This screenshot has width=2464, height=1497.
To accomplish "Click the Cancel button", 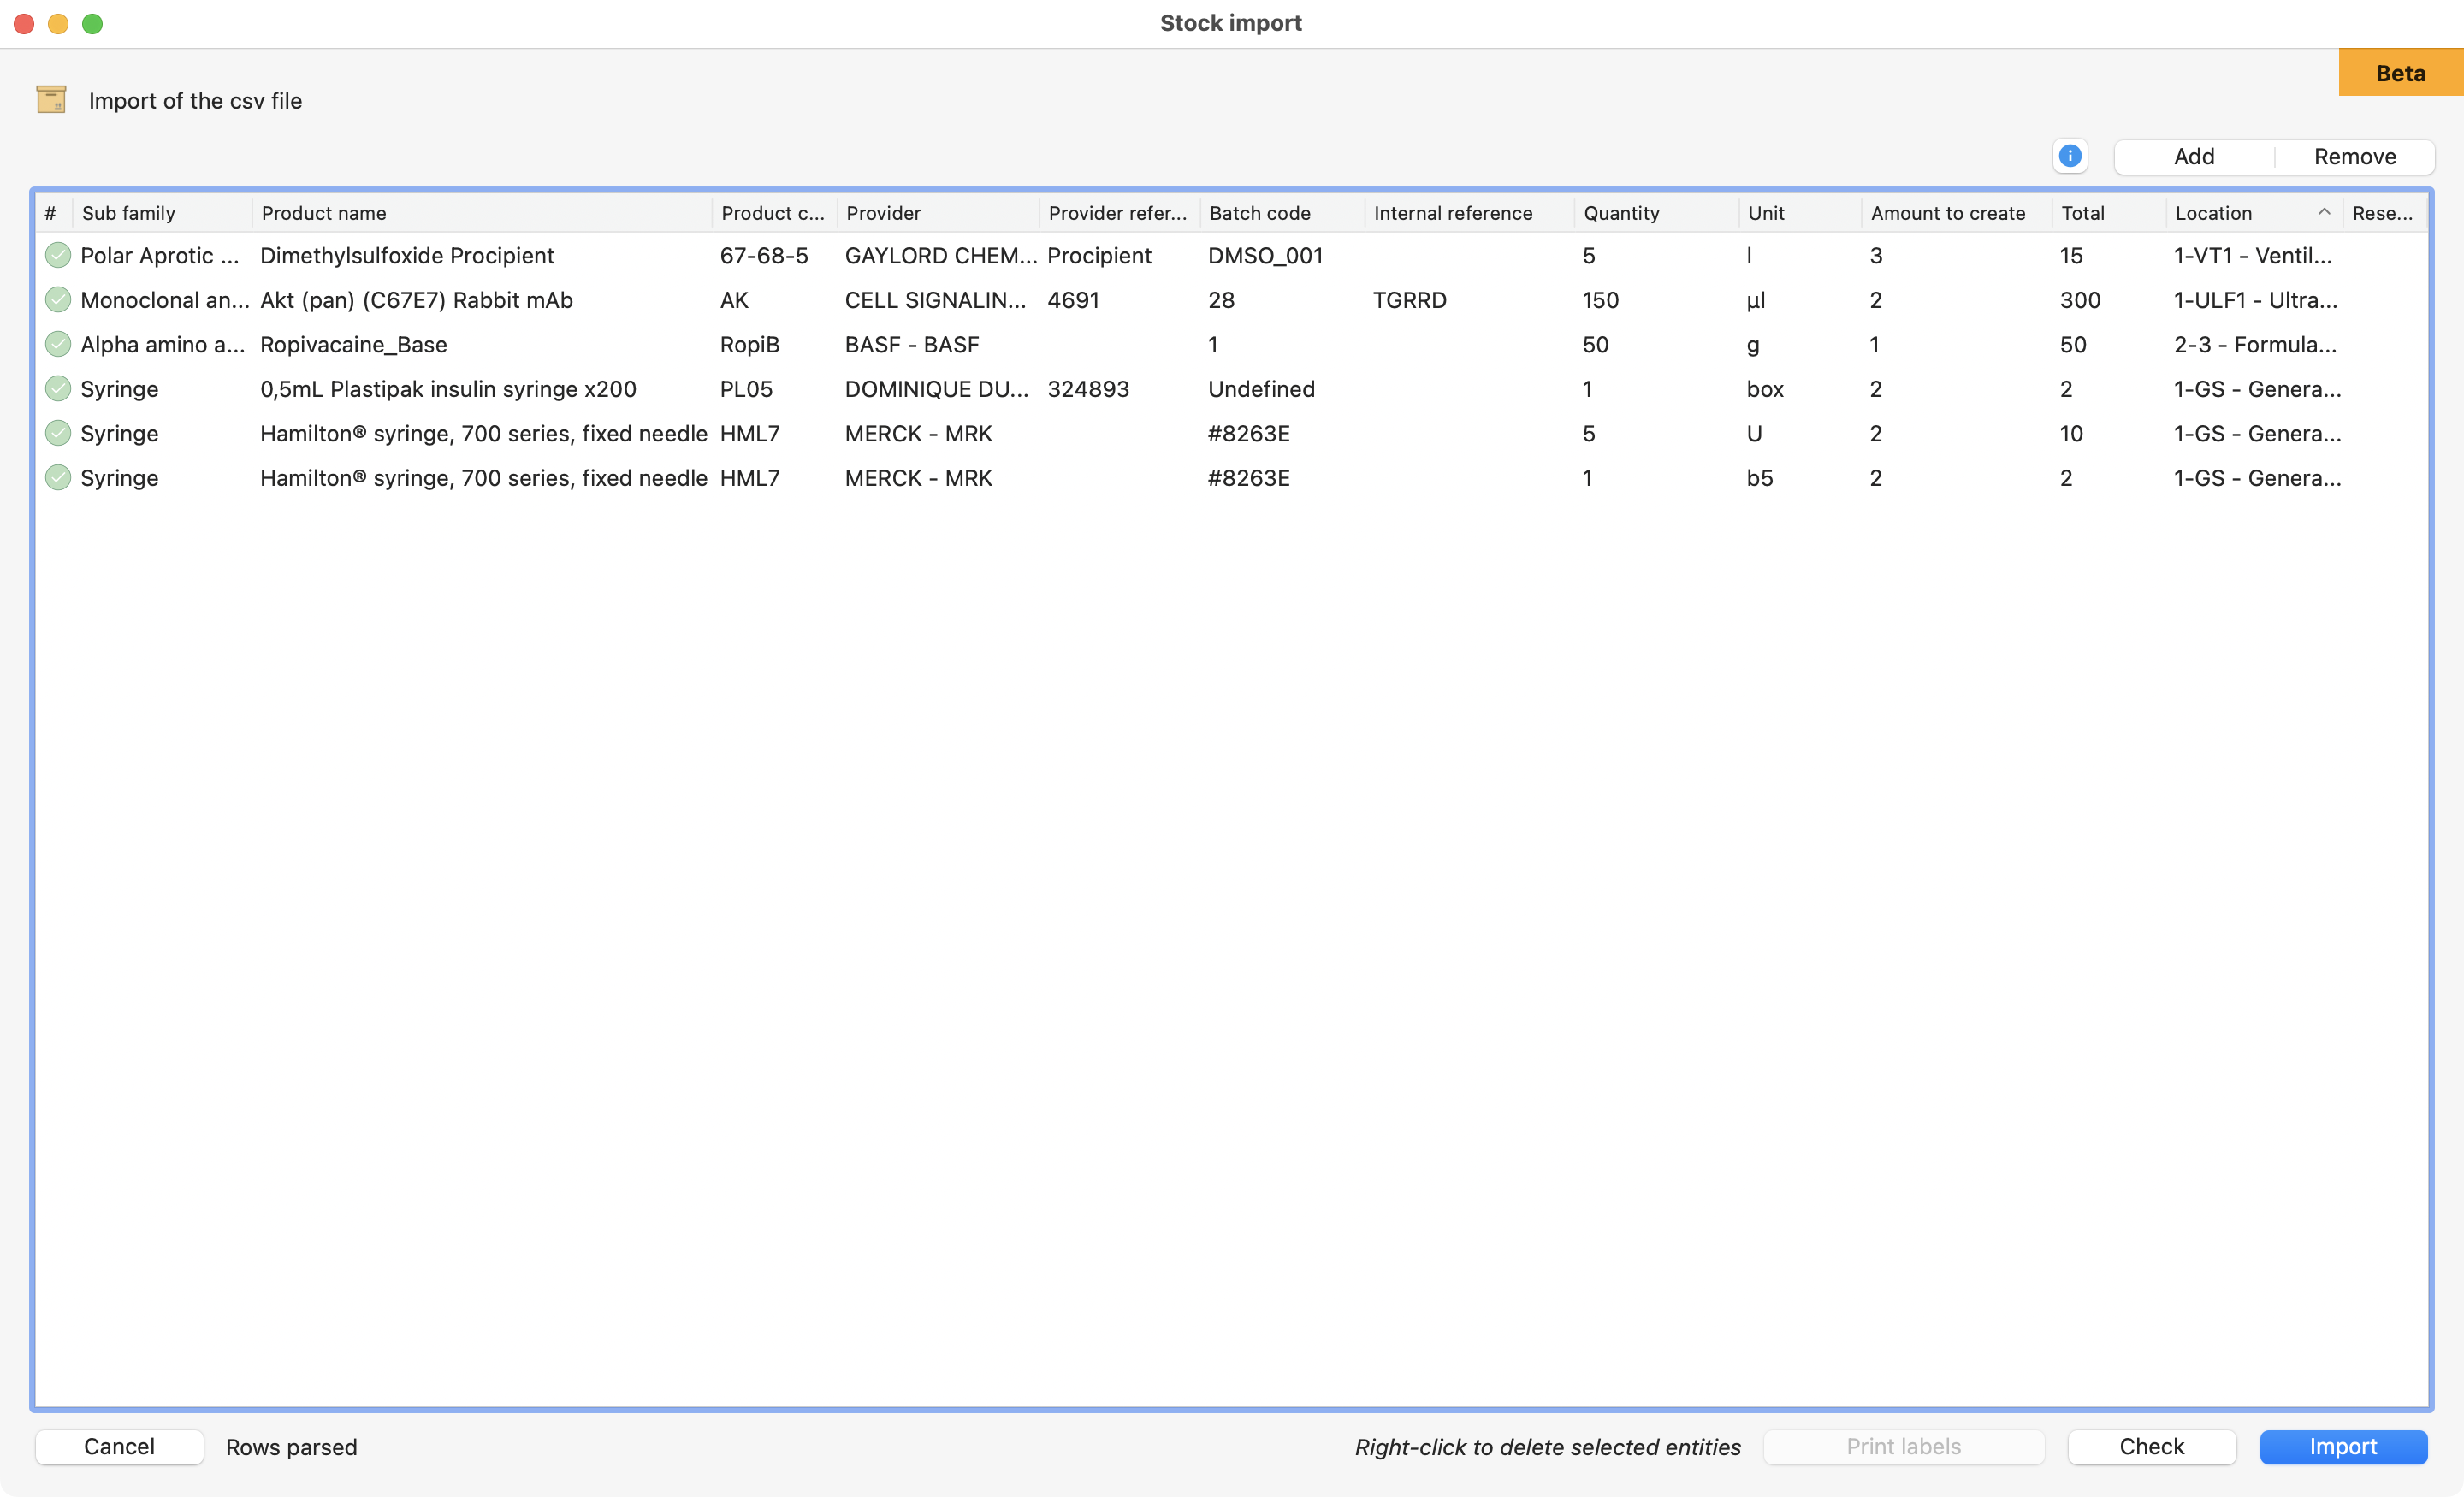I will pos(119,1446).
